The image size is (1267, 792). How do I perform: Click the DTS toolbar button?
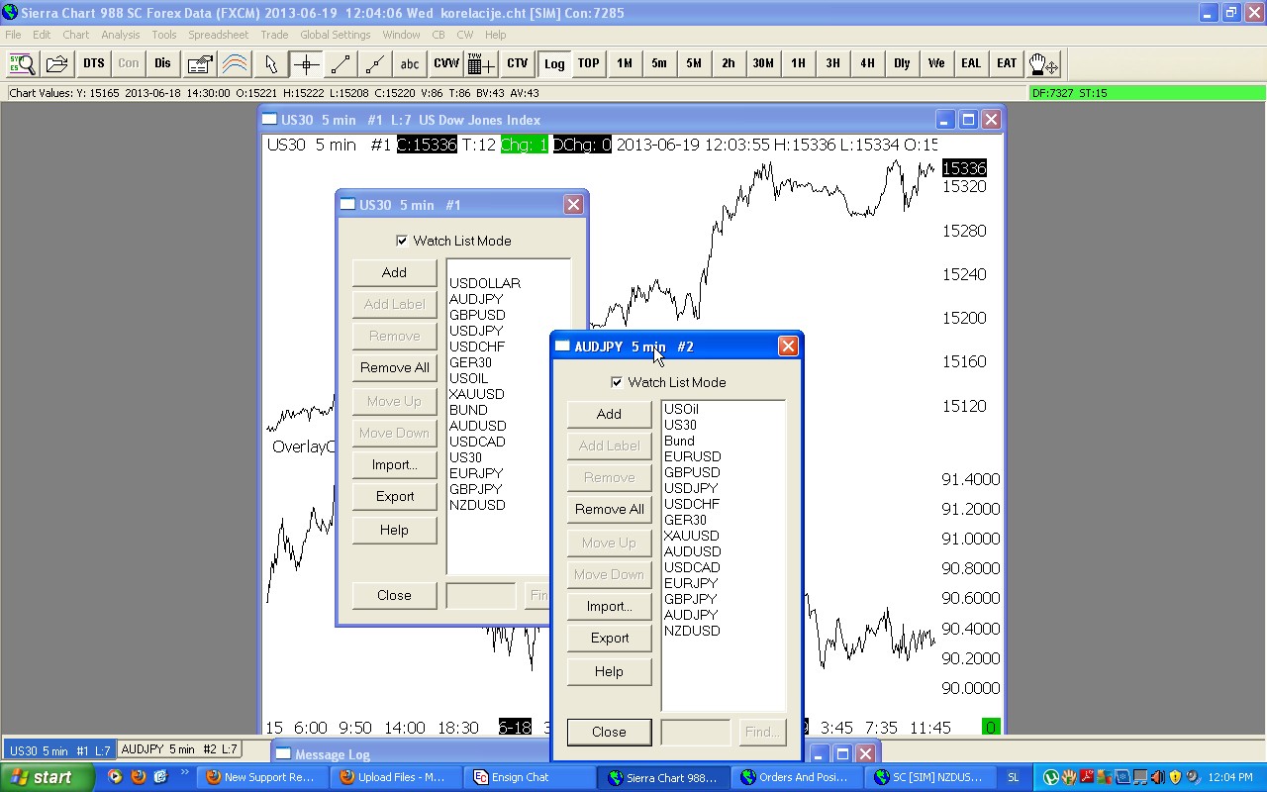[x=93, y=64]
